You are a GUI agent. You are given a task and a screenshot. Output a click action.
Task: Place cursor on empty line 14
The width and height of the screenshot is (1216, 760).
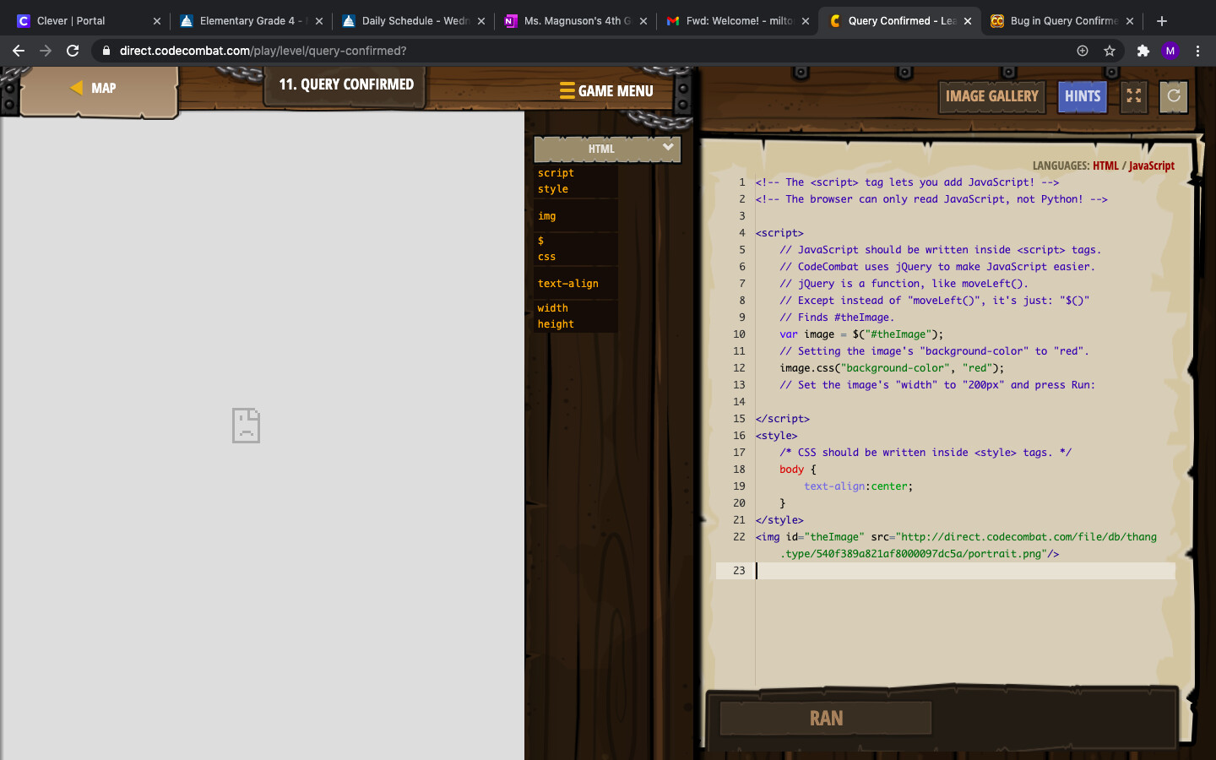(x=965, y=402)
